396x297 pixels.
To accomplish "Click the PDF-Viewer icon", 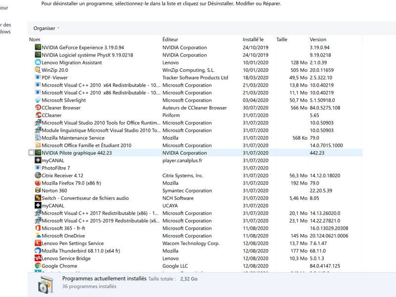I will coord(38,77).
